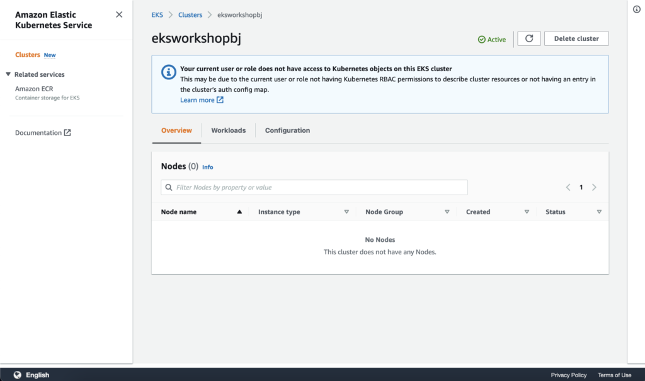
Task: Sort by Created column arrow
Action: click(527, 212)
